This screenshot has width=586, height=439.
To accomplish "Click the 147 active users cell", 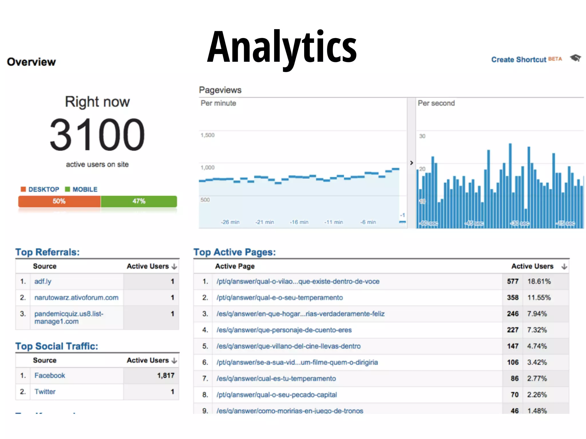I will (x=513, y=346).
